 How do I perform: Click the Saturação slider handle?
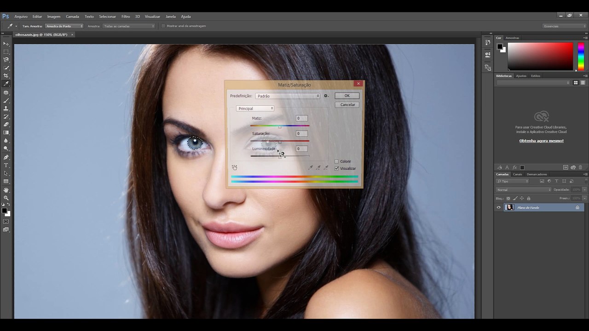click(280, 142)
